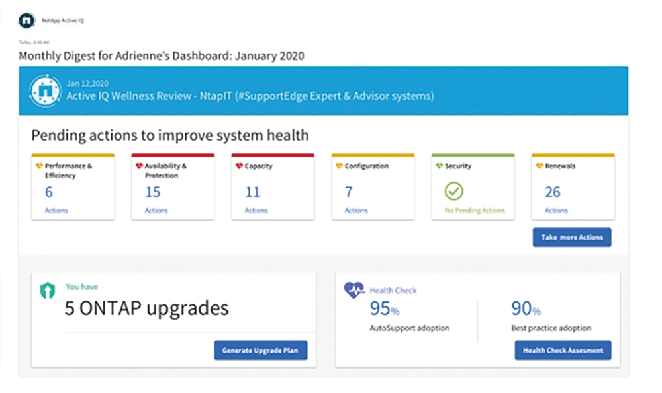The height and width of the screenshot is (393, 662).
Task: Click the yellow heart icon beside Configuration
Action: 339,166
